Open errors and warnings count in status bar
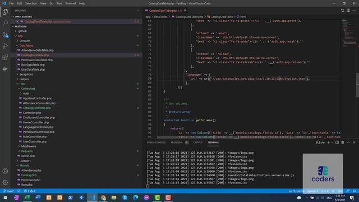The image size is (359, 202). (29, 191)
